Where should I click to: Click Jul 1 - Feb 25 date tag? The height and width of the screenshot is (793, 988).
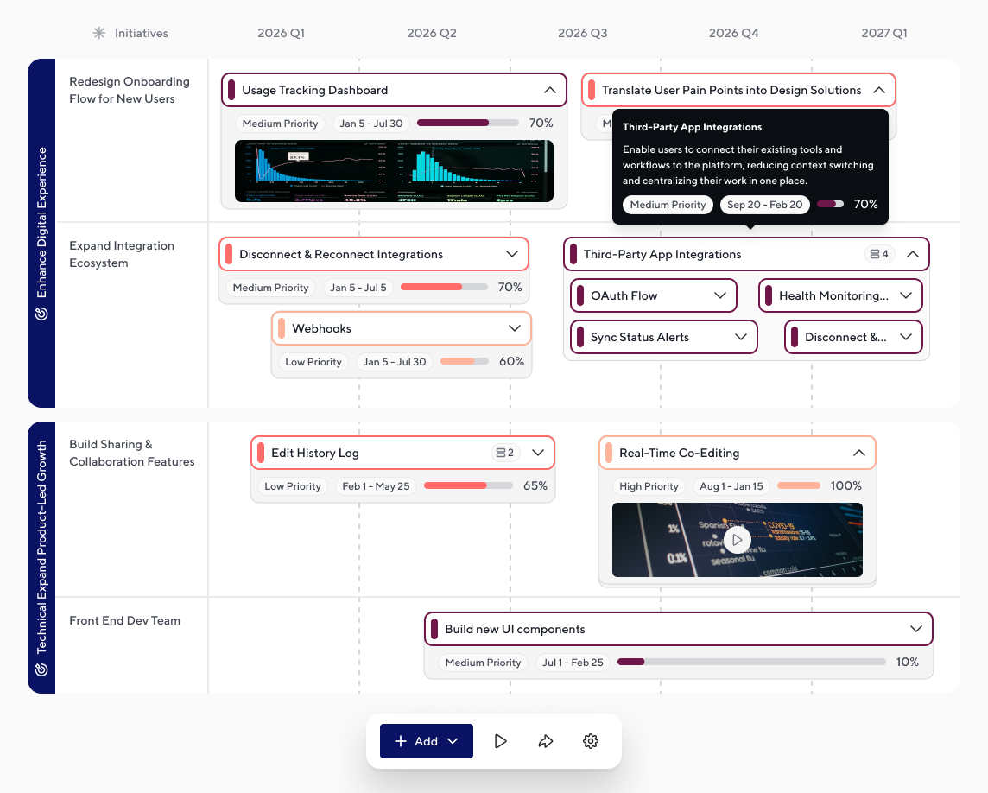click(x=573, y=663)
